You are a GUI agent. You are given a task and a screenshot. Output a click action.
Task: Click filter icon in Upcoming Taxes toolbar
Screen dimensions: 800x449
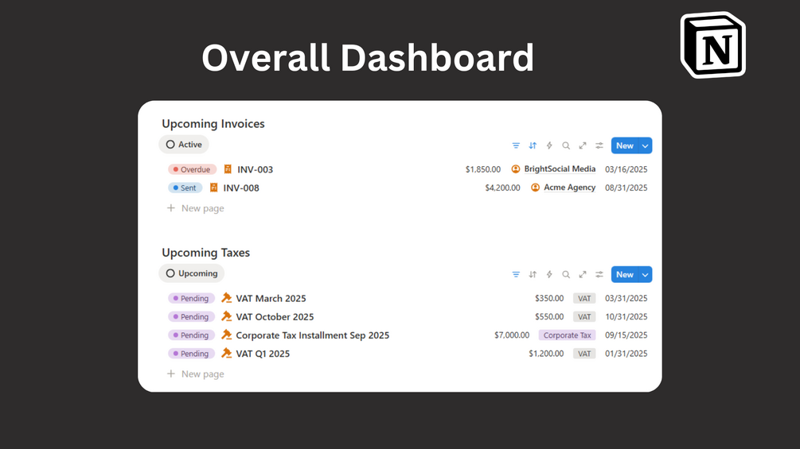click(x=516, y=274)
